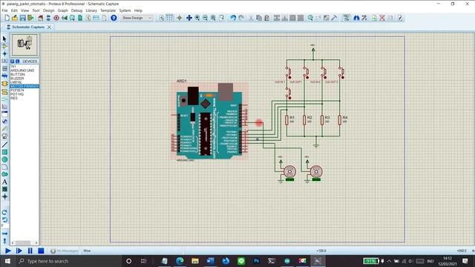Open a project with the folder icon
This screenshot has height=267, width=475.
(15, 18)
